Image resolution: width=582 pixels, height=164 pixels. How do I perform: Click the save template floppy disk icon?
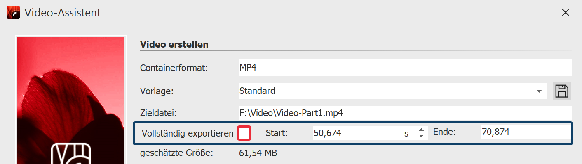(561, 91)
